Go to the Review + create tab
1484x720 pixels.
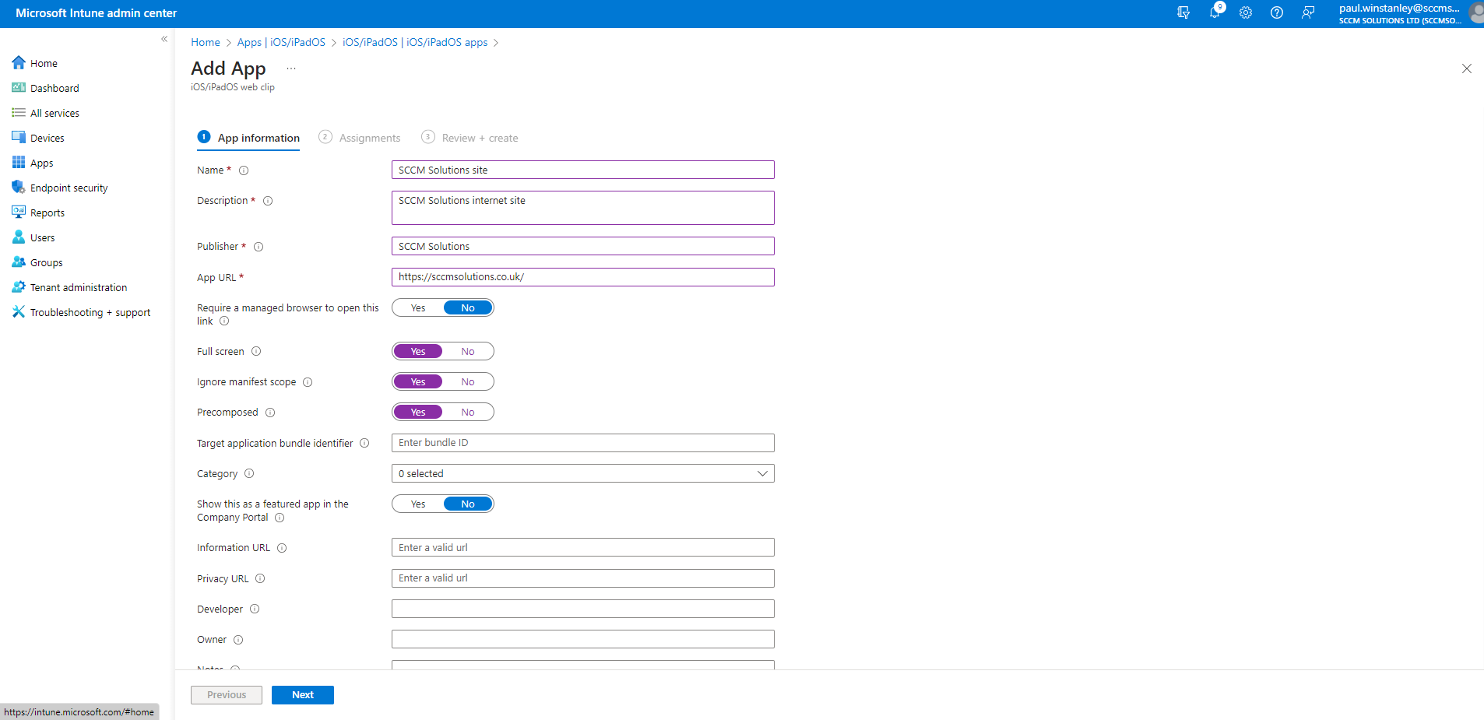[479, 138]
